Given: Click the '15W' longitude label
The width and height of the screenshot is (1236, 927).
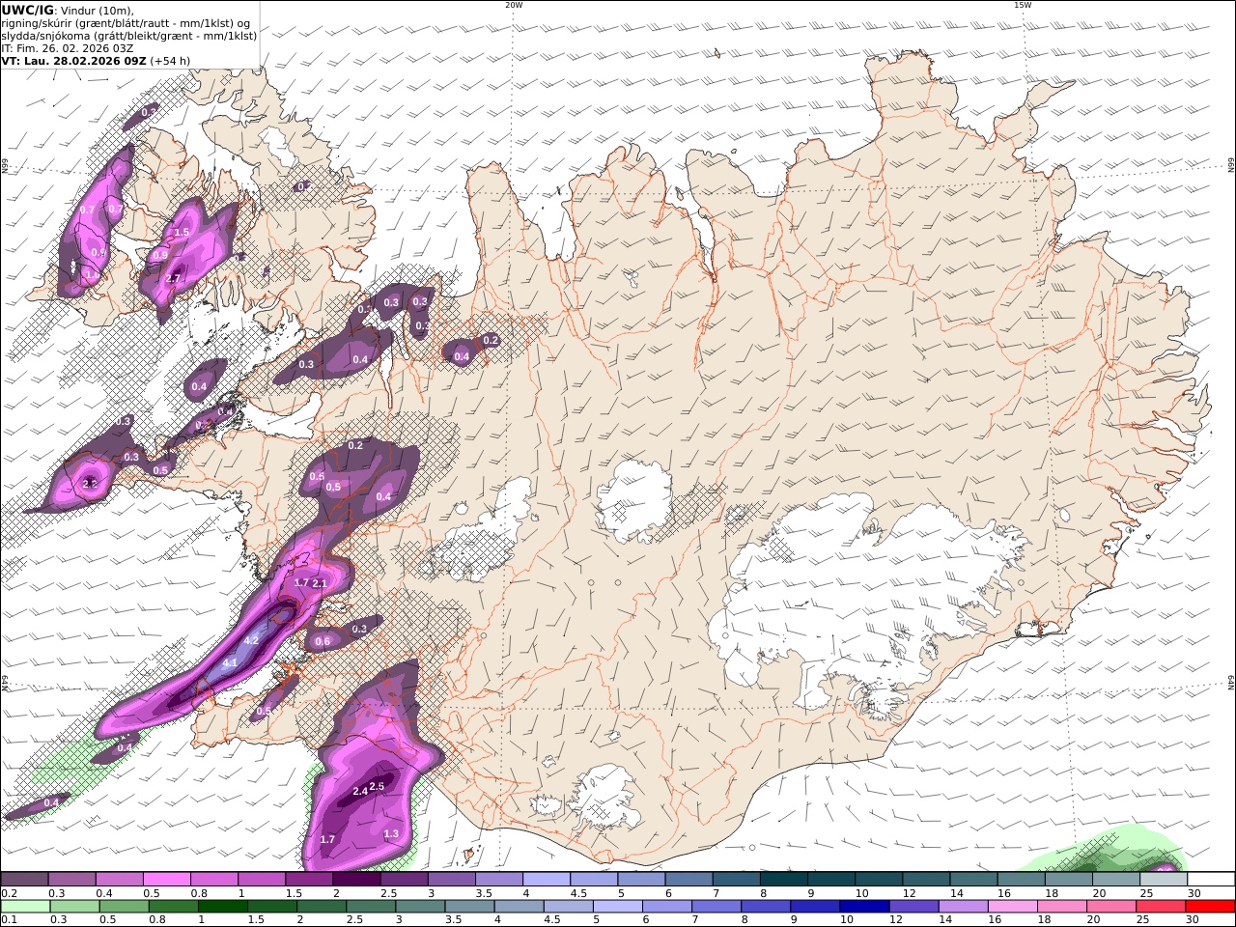Looking at the screenshot, I should (x=1023, y=5).
